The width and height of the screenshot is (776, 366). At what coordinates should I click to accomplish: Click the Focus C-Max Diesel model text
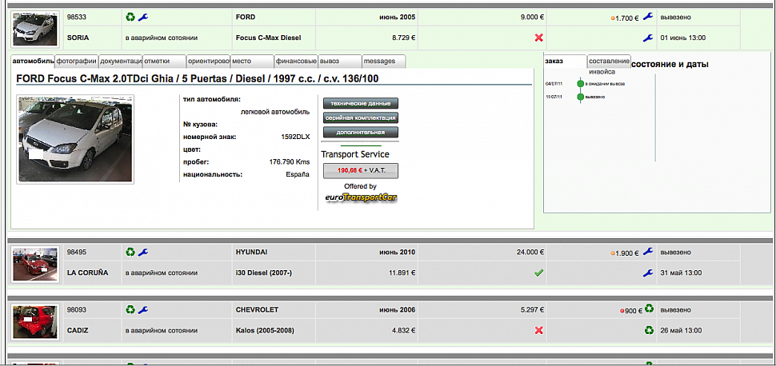(268, 38)
